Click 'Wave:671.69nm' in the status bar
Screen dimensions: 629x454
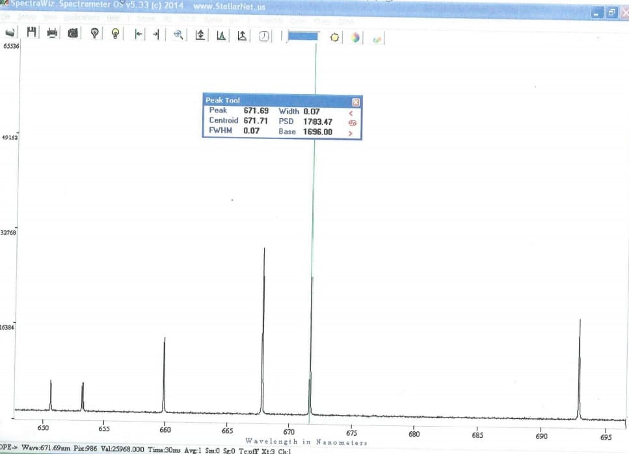46,448
